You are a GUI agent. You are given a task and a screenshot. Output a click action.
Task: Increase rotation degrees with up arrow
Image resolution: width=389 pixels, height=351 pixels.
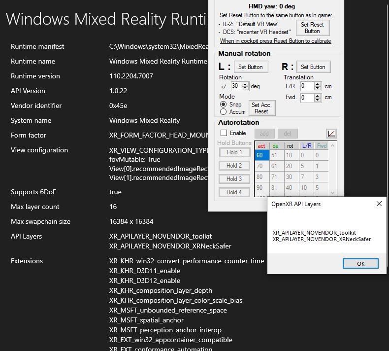[245, 84]
